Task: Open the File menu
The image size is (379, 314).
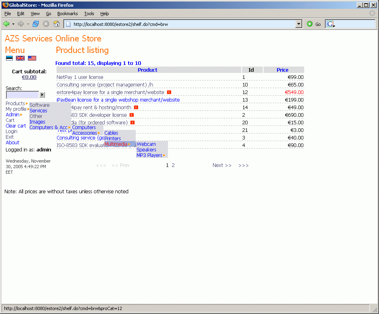Action: click(x=8, y=14)
